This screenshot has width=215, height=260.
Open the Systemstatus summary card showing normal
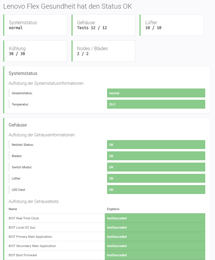[35, 25]
